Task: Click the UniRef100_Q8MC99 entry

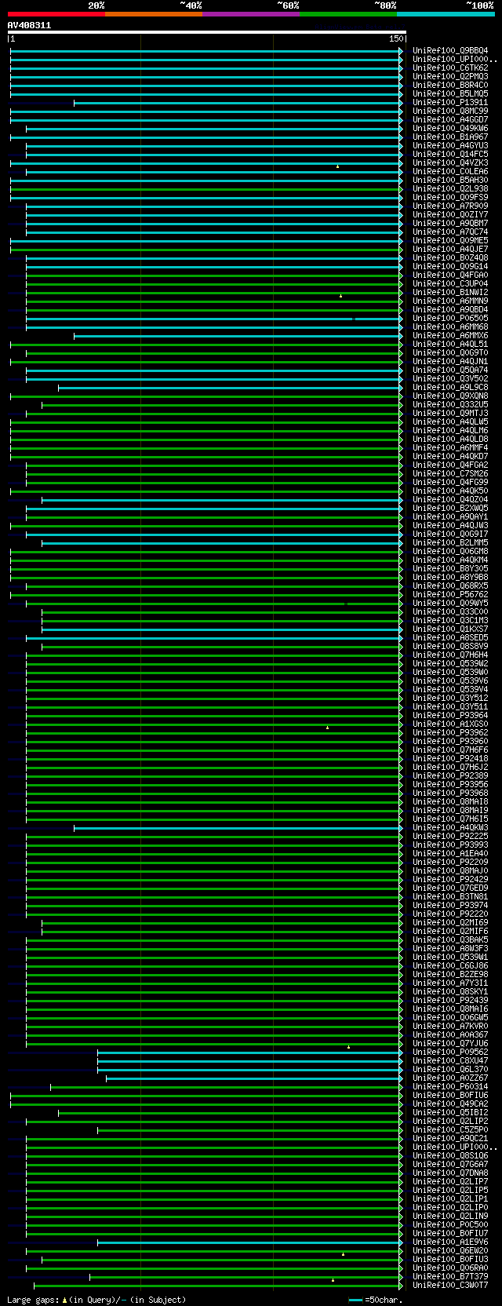Action: click(x=450, y=111)
